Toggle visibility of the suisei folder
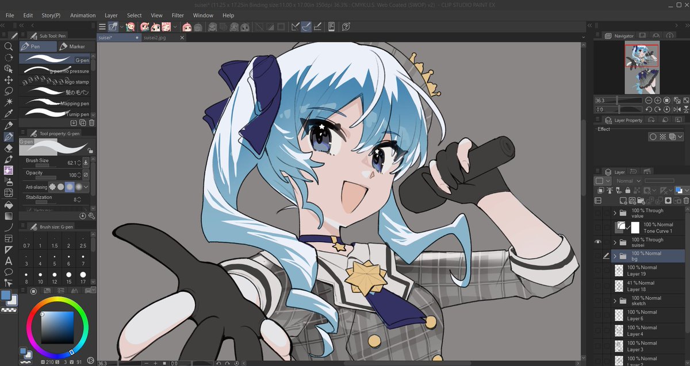 pos(599,242)
